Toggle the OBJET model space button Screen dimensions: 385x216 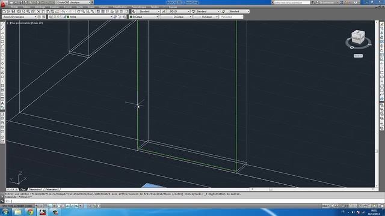(325, 206)
